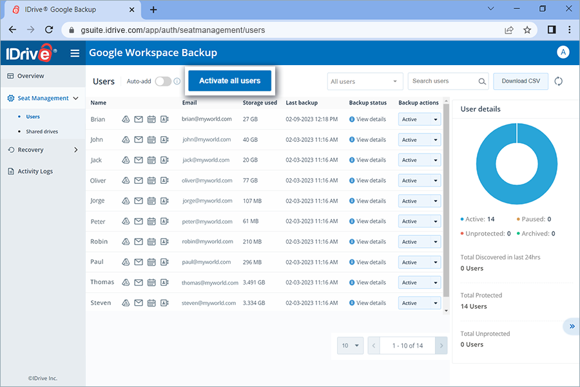This screenshot has height=387, width=580.
Task: Switch to the IDrive Google Backup browser tab
Action: (x=71, y=10)
